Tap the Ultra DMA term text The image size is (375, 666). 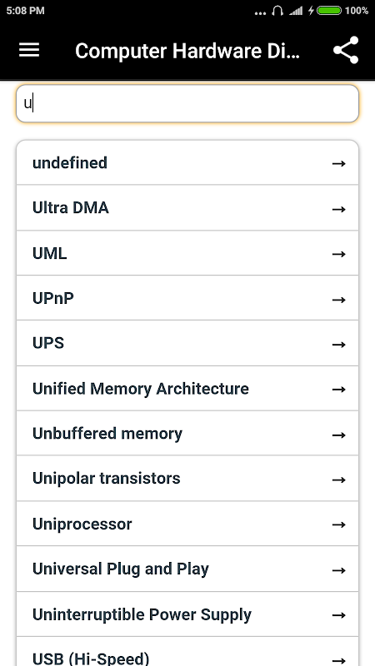(x=71, y=207)
